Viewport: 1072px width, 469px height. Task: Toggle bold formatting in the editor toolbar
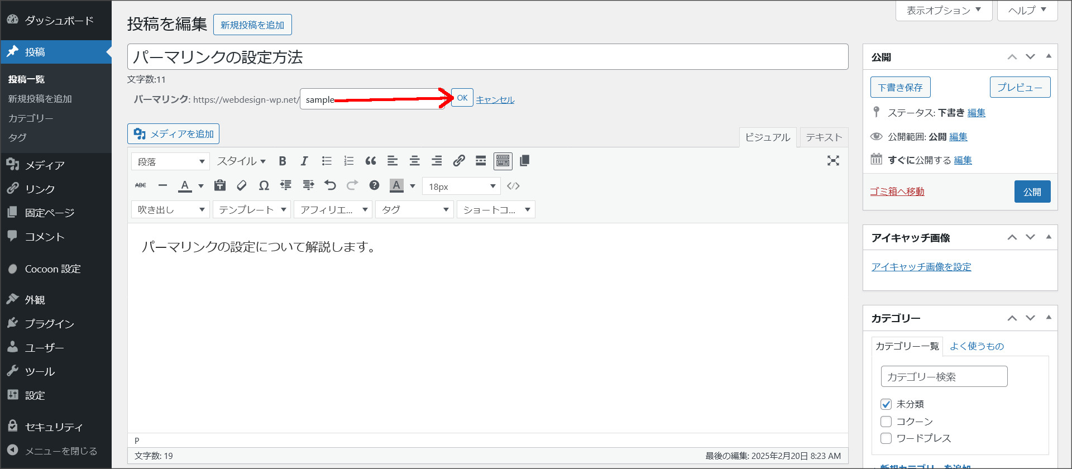point(283,161)
